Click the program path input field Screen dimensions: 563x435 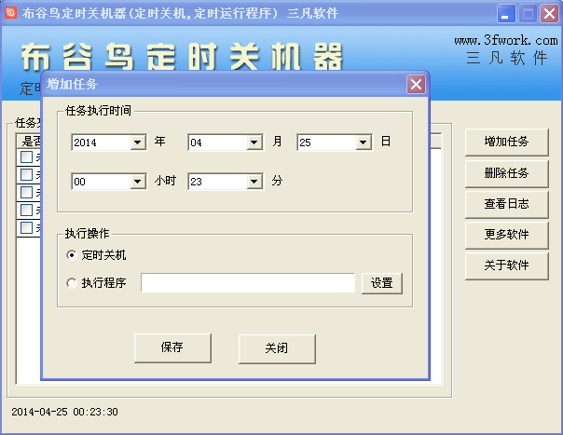[x=248, y=282]
